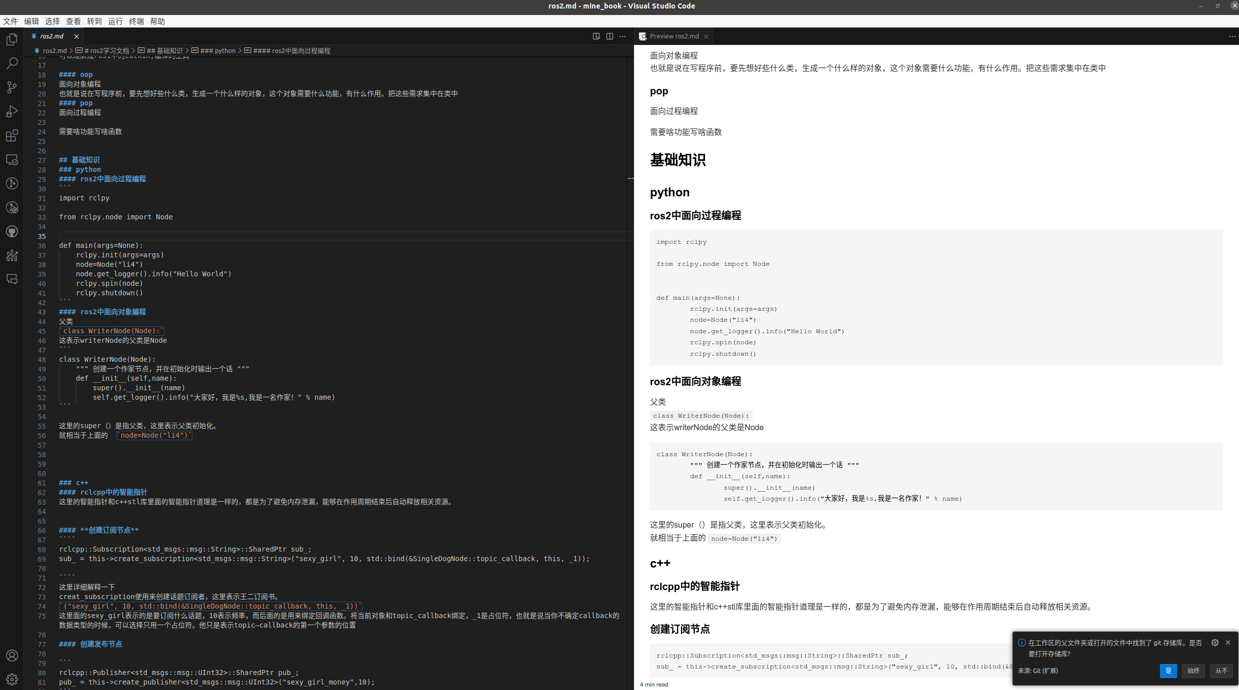This screenshot has height=690, width=1239.
Task: Click the split editor right icon
Action: tap(609, 36)
